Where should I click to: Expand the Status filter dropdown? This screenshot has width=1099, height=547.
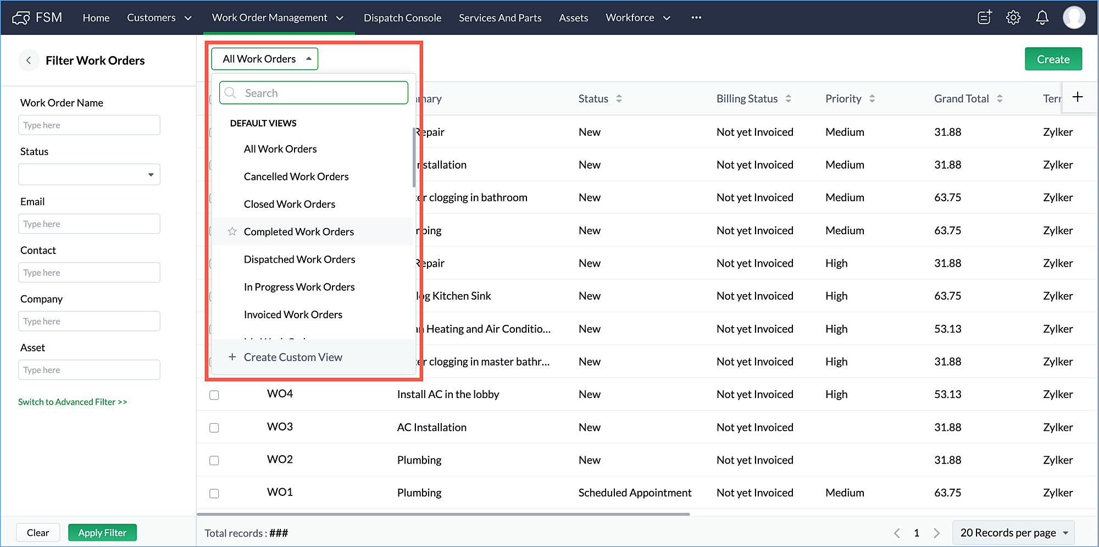point(89,175)
